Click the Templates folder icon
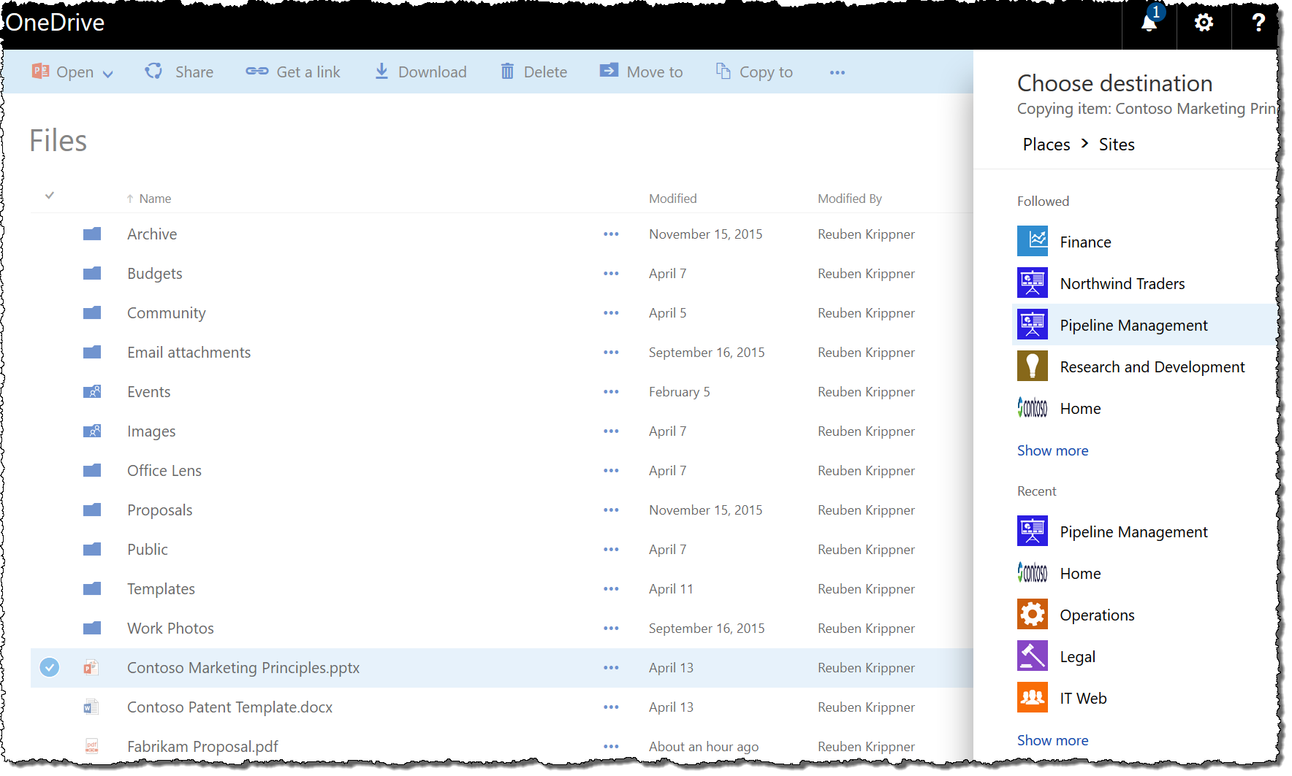The image size is (1292, 776). [92, 589]
